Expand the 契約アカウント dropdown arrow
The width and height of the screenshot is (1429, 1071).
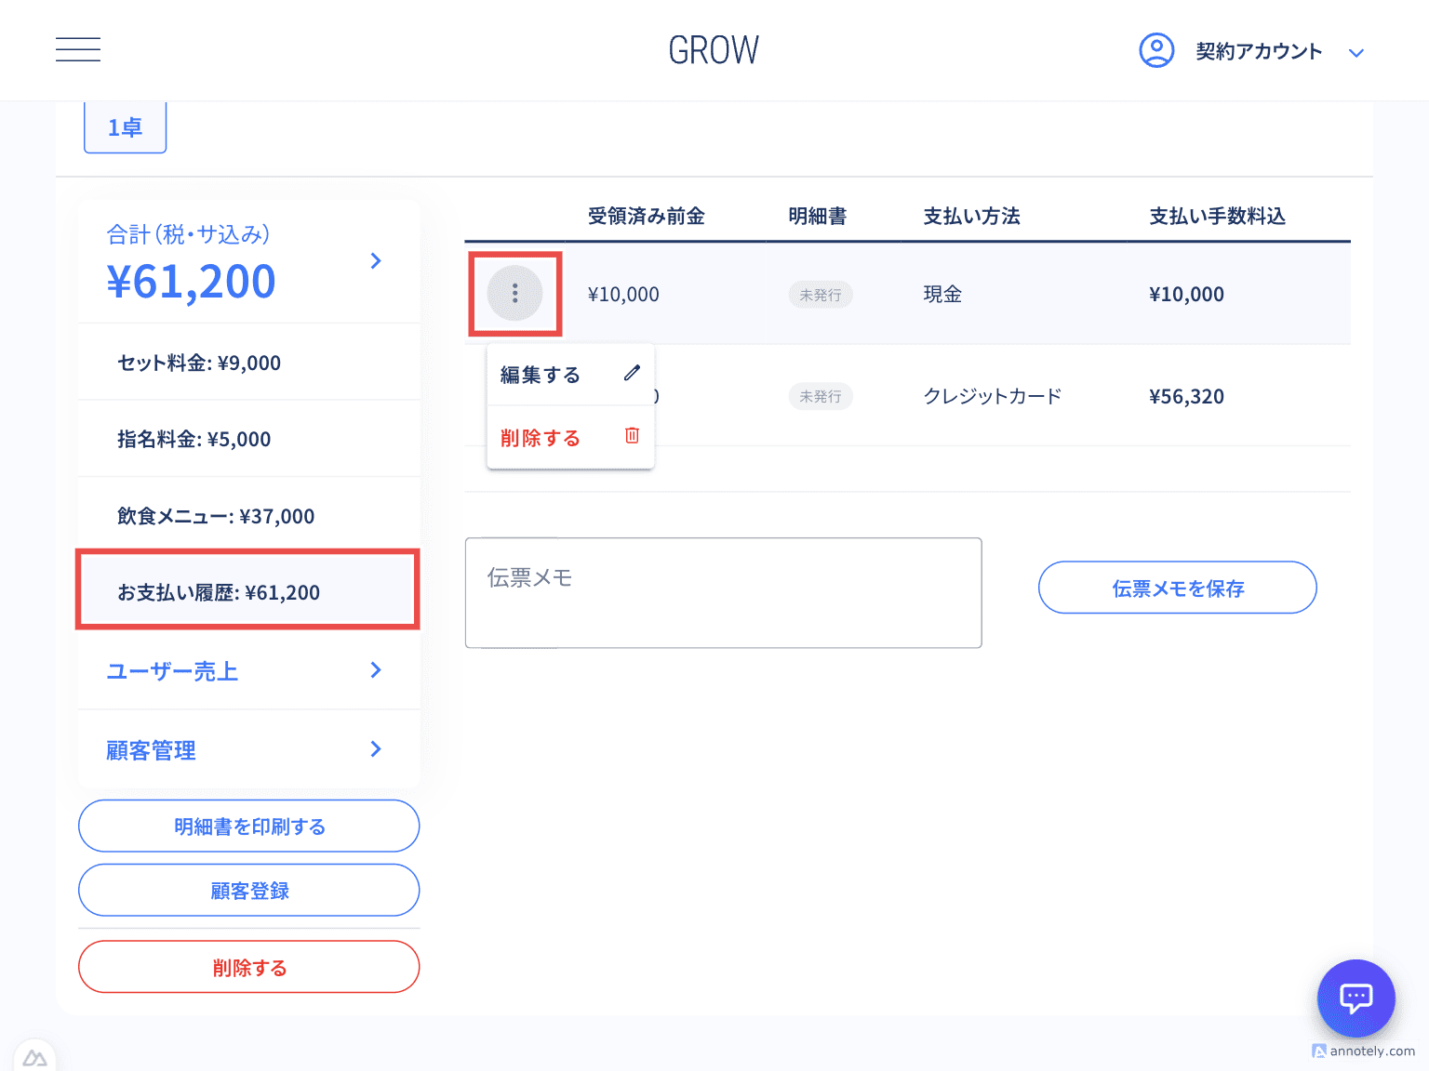[x=1356, y=53]
